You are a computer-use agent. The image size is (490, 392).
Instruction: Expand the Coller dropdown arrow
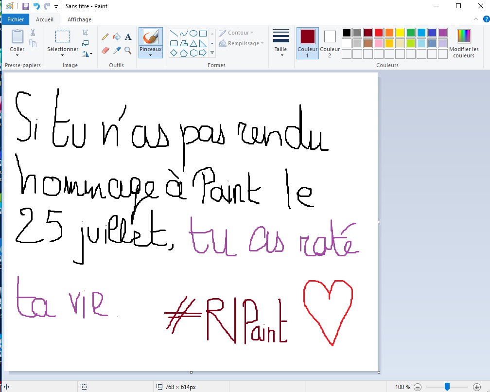17,55
